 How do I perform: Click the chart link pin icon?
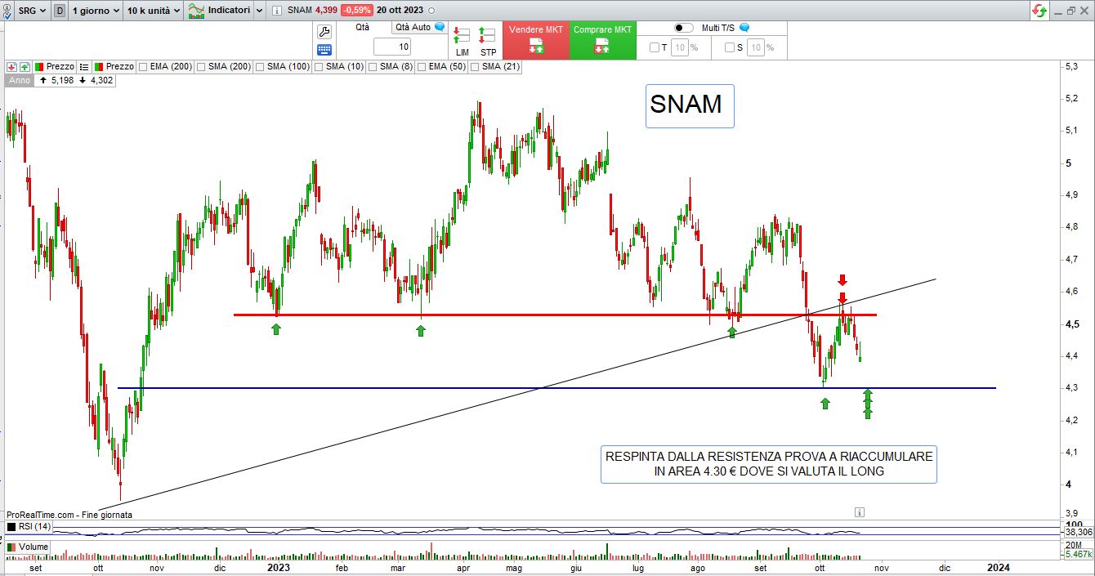click(7, 11)
